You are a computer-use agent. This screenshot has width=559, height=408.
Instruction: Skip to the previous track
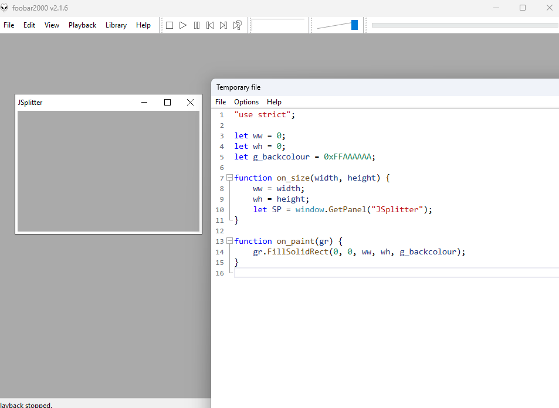(210, 25)
